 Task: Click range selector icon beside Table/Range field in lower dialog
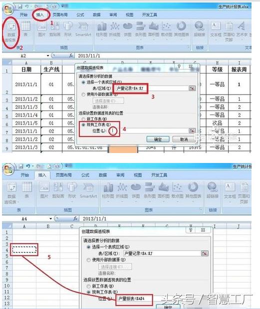[x=205, y=253]
